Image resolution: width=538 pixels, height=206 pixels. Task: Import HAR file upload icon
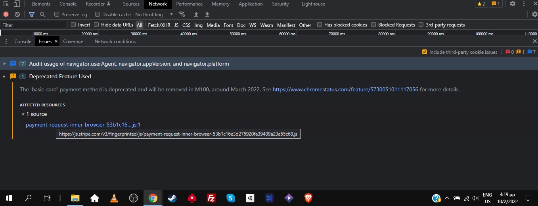coord(196,14)
